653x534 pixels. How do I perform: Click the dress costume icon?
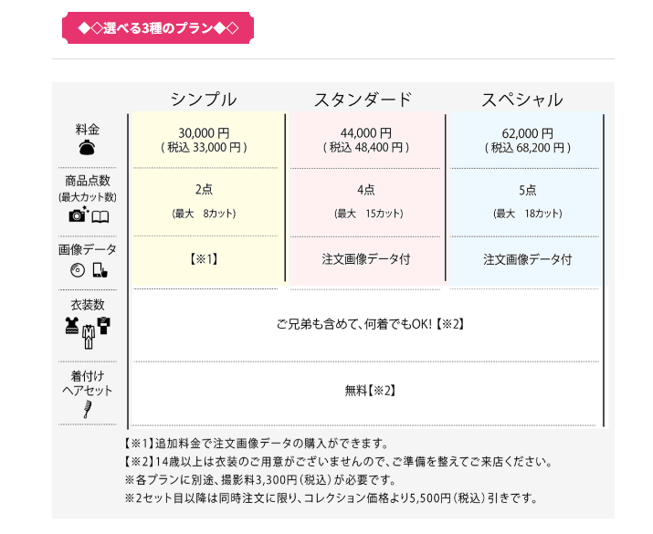pos(72,326)
